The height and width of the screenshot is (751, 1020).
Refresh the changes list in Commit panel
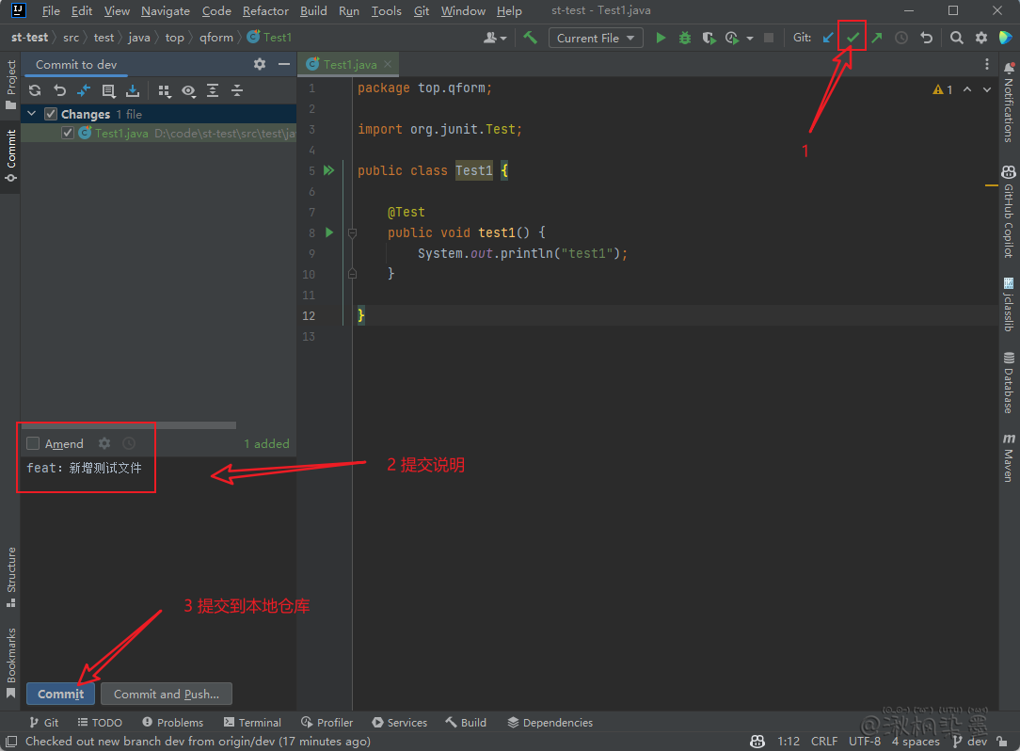tap(35, 90)
